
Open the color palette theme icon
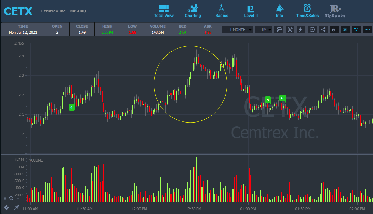(x=279, y=30)
